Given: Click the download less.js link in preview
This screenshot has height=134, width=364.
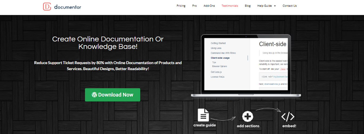Looking at the screenshot, I should click(x=272, y=84).
